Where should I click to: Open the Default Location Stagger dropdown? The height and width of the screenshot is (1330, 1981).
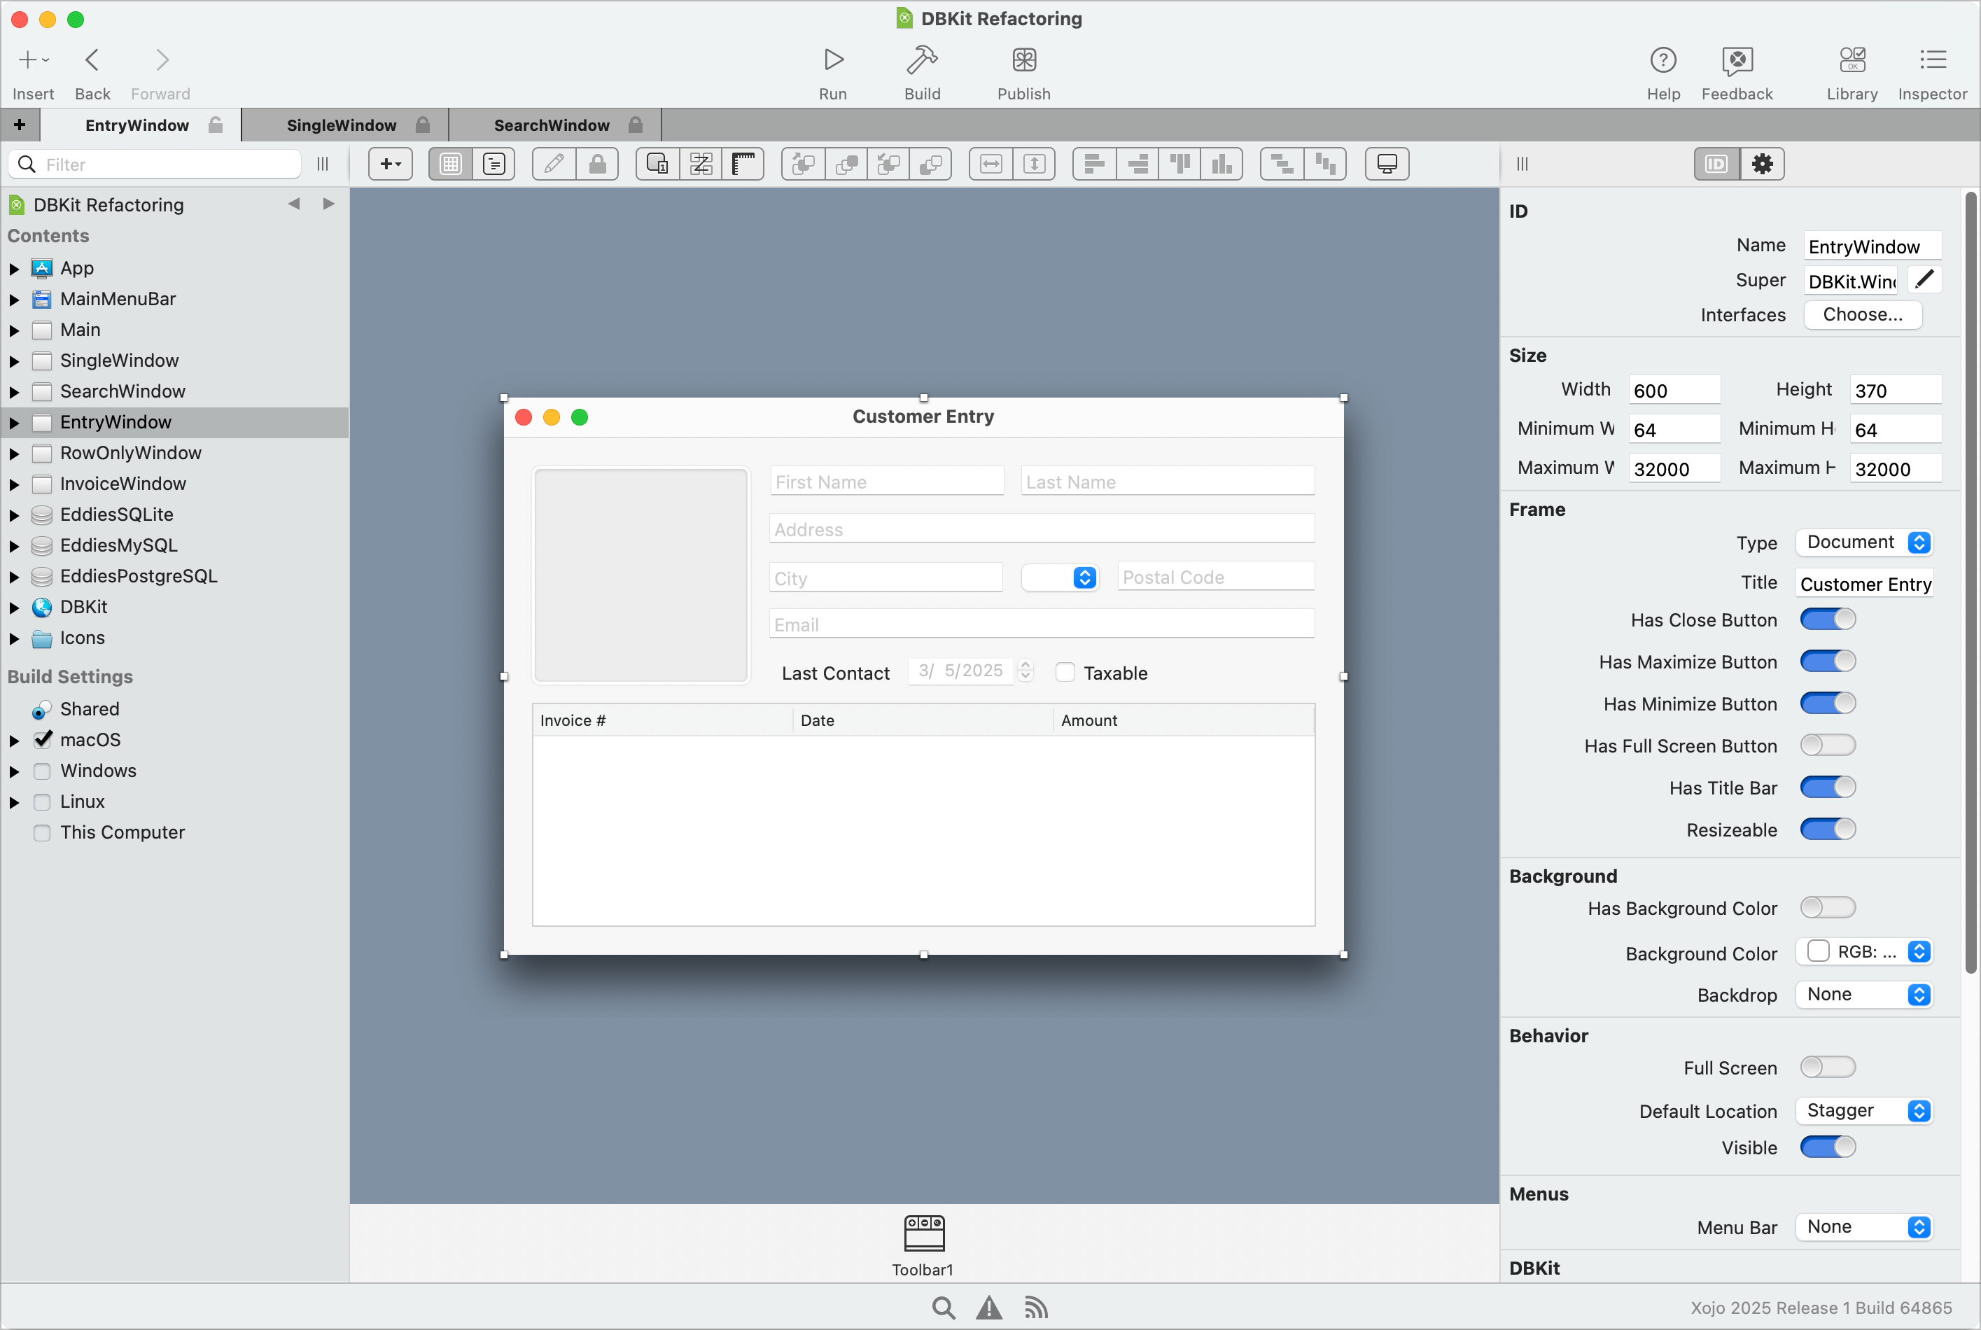(1863, 1110)
